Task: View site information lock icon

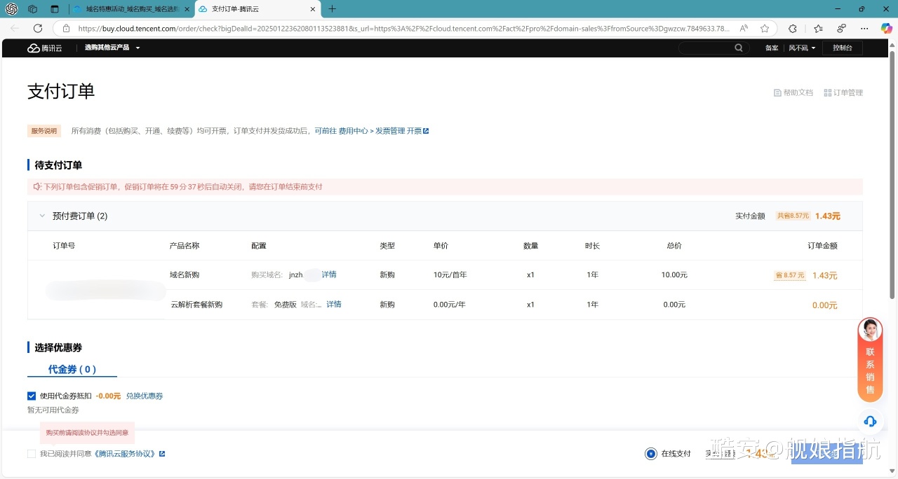Action: [66, 29]
